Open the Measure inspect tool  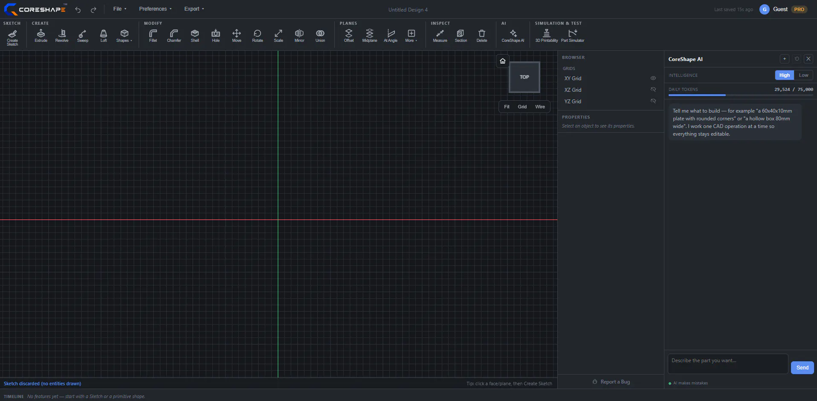(440, 36)
